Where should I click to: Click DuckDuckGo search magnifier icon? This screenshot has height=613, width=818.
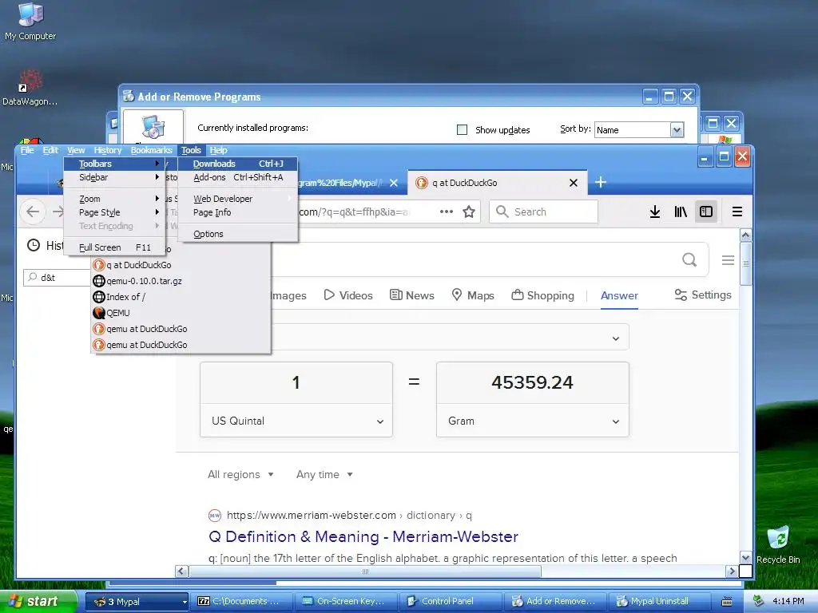click(689, 259)
